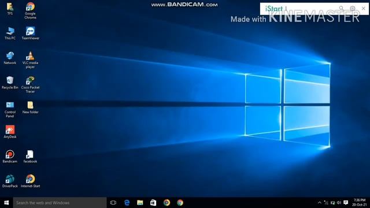Focus the Search the web and Windows box
The height and width of the screenshot is (208, 370).
tap(60, 203)
